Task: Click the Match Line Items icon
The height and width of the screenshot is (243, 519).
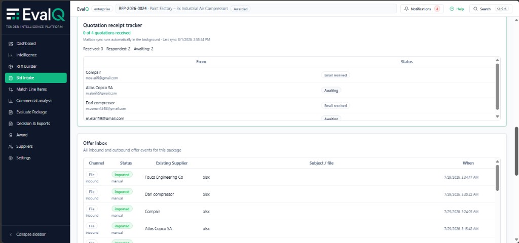Action: 11,89
